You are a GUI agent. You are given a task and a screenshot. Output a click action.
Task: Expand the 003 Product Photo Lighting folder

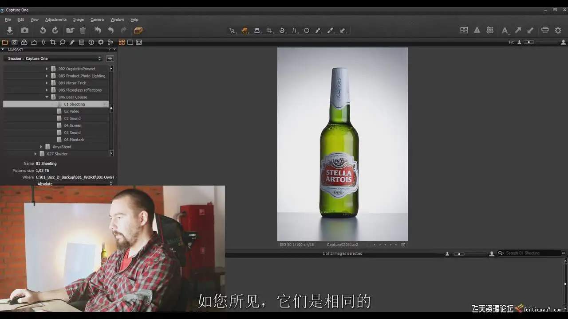click(x=47, y=76)
